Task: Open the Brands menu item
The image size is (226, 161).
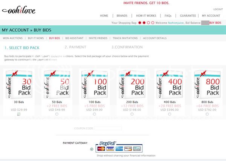Action: [122, 16]
